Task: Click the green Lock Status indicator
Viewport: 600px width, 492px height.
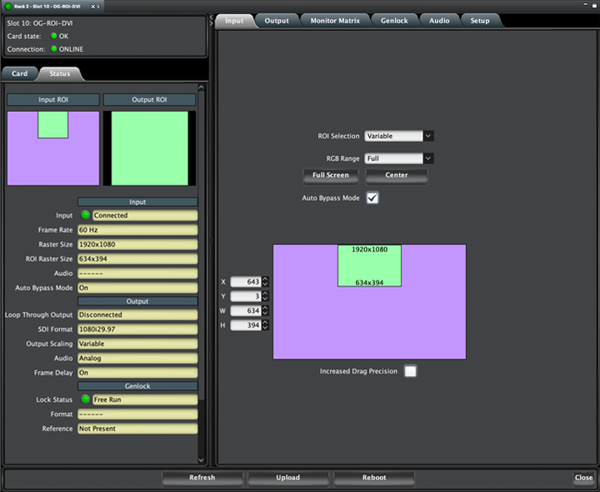Action: pyautogui.click(x=85, y=399)
